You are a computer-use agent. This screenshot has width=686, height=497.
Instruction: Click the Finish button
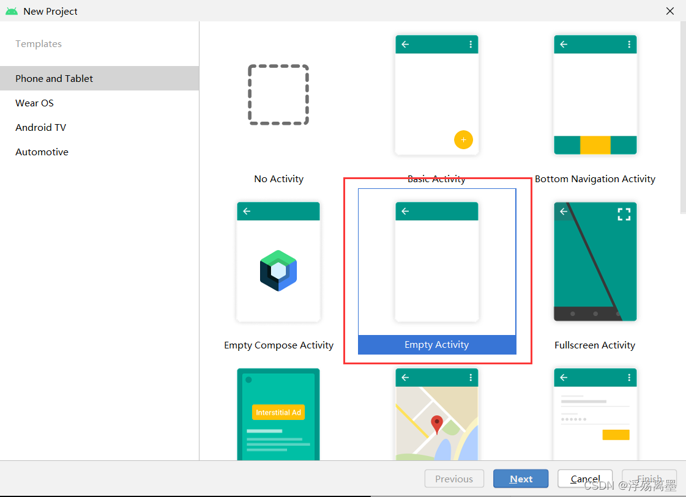pyautogui.click(x=649, y=479)
